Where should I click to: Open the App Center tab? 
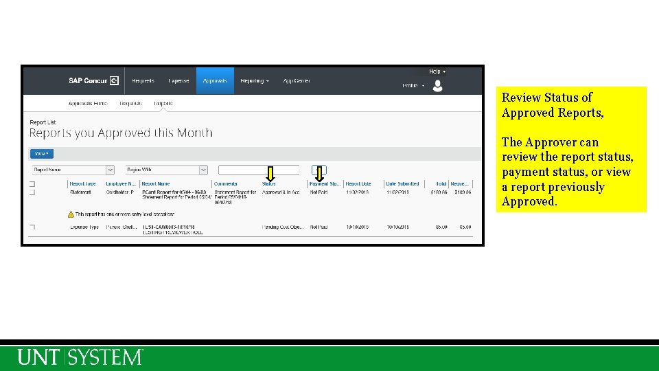click(x=297, y=81)
